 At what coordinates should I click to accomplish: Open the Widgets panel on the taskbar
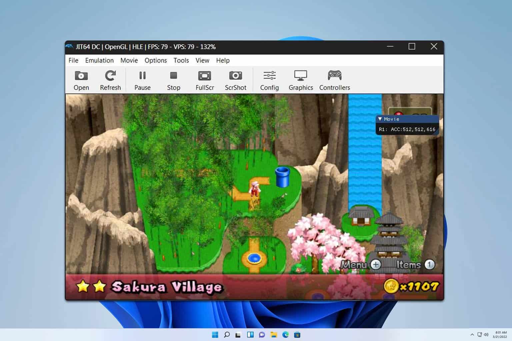click(x=250, y=335)
